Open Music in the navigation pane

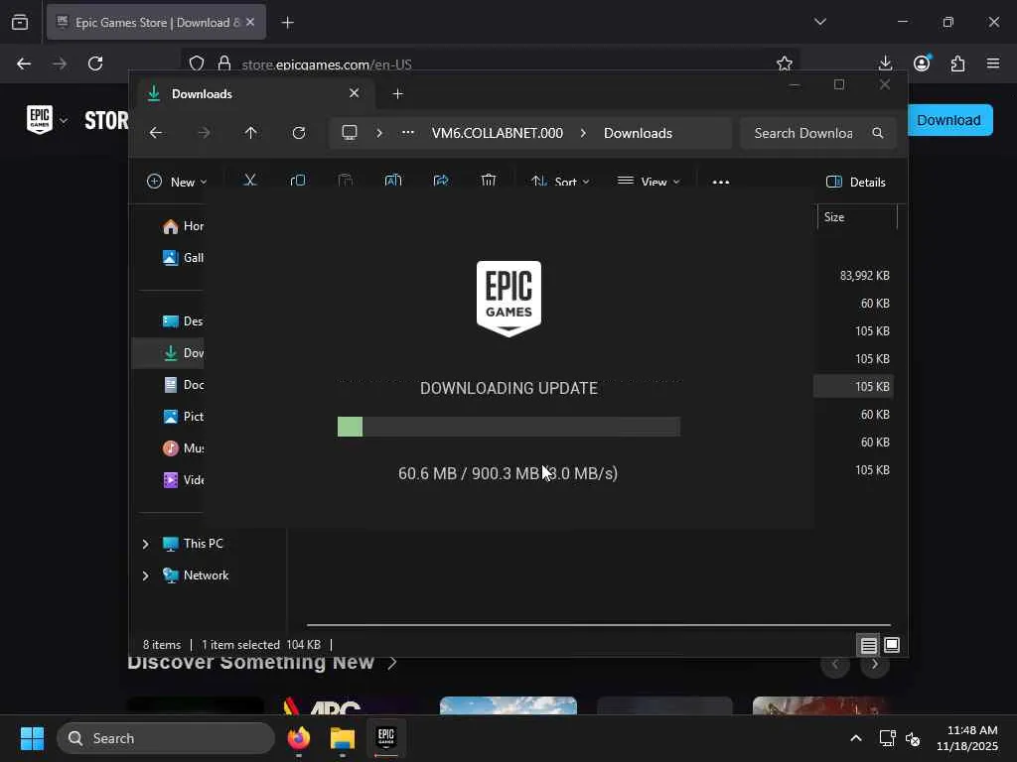pos(183,448)
